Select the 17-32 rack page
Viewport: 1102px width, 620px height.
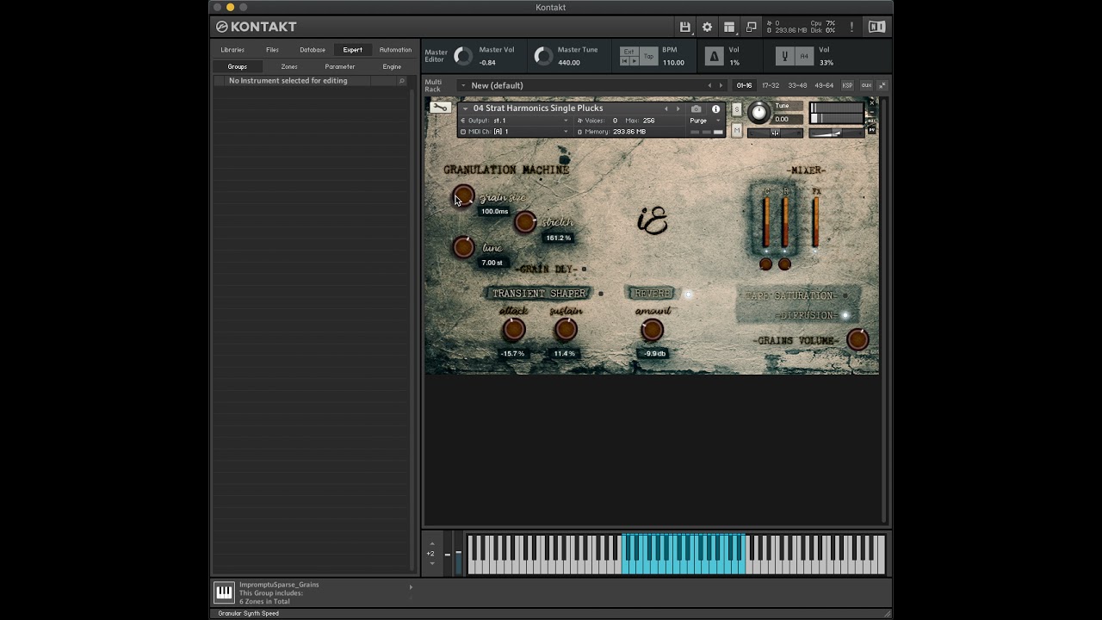pos(771,85)
